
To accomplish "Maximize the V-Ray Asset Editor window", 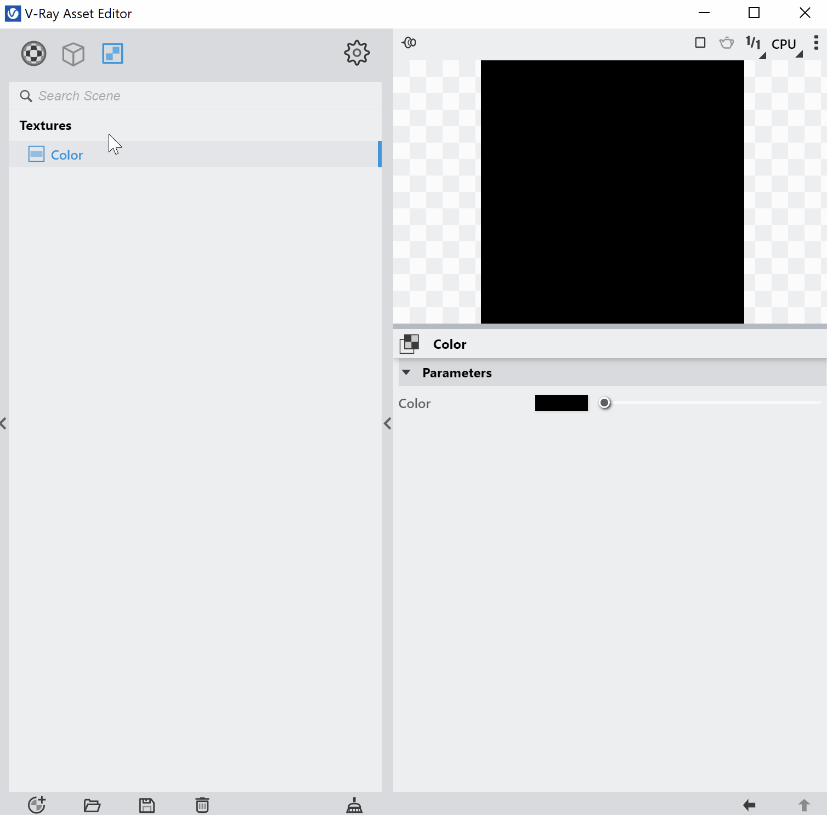I will click(x=754, y=13).
